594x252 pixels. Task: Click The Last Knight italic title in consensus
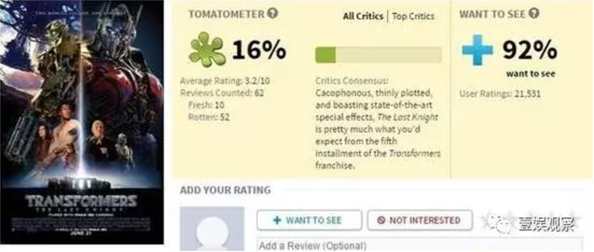click(x=407, y=117)
